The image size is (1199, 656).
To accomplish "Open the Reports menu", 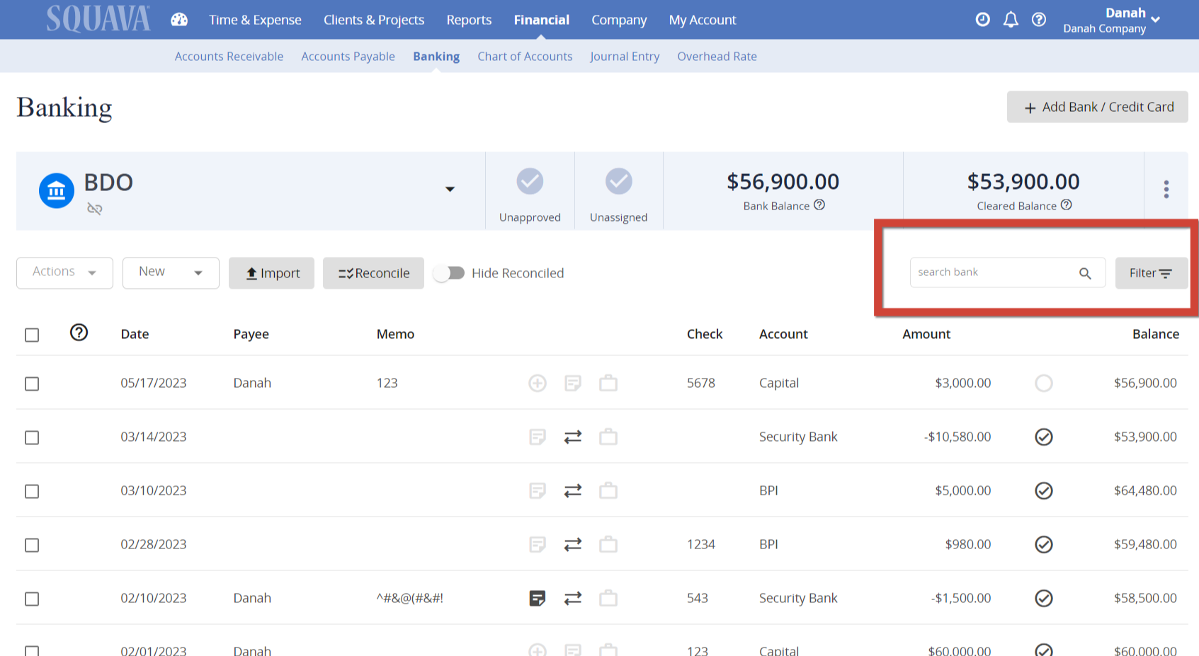I will click(x=468, y=19).
